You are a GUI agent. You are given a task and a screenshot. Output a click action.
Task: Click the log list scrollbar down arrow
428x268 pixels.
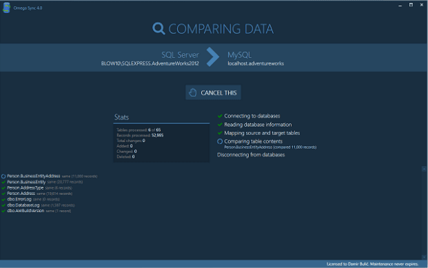click(x=424, y=257)
